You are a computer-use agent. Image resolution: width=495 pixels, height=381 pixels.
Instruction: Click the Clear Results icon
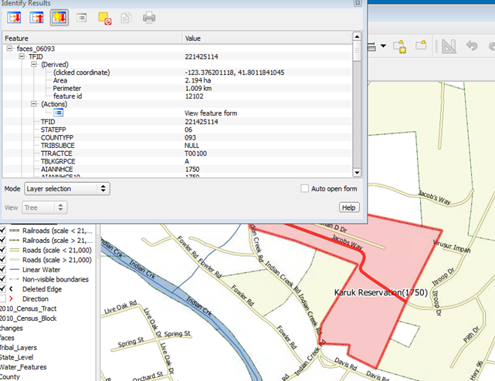(105, 17)
